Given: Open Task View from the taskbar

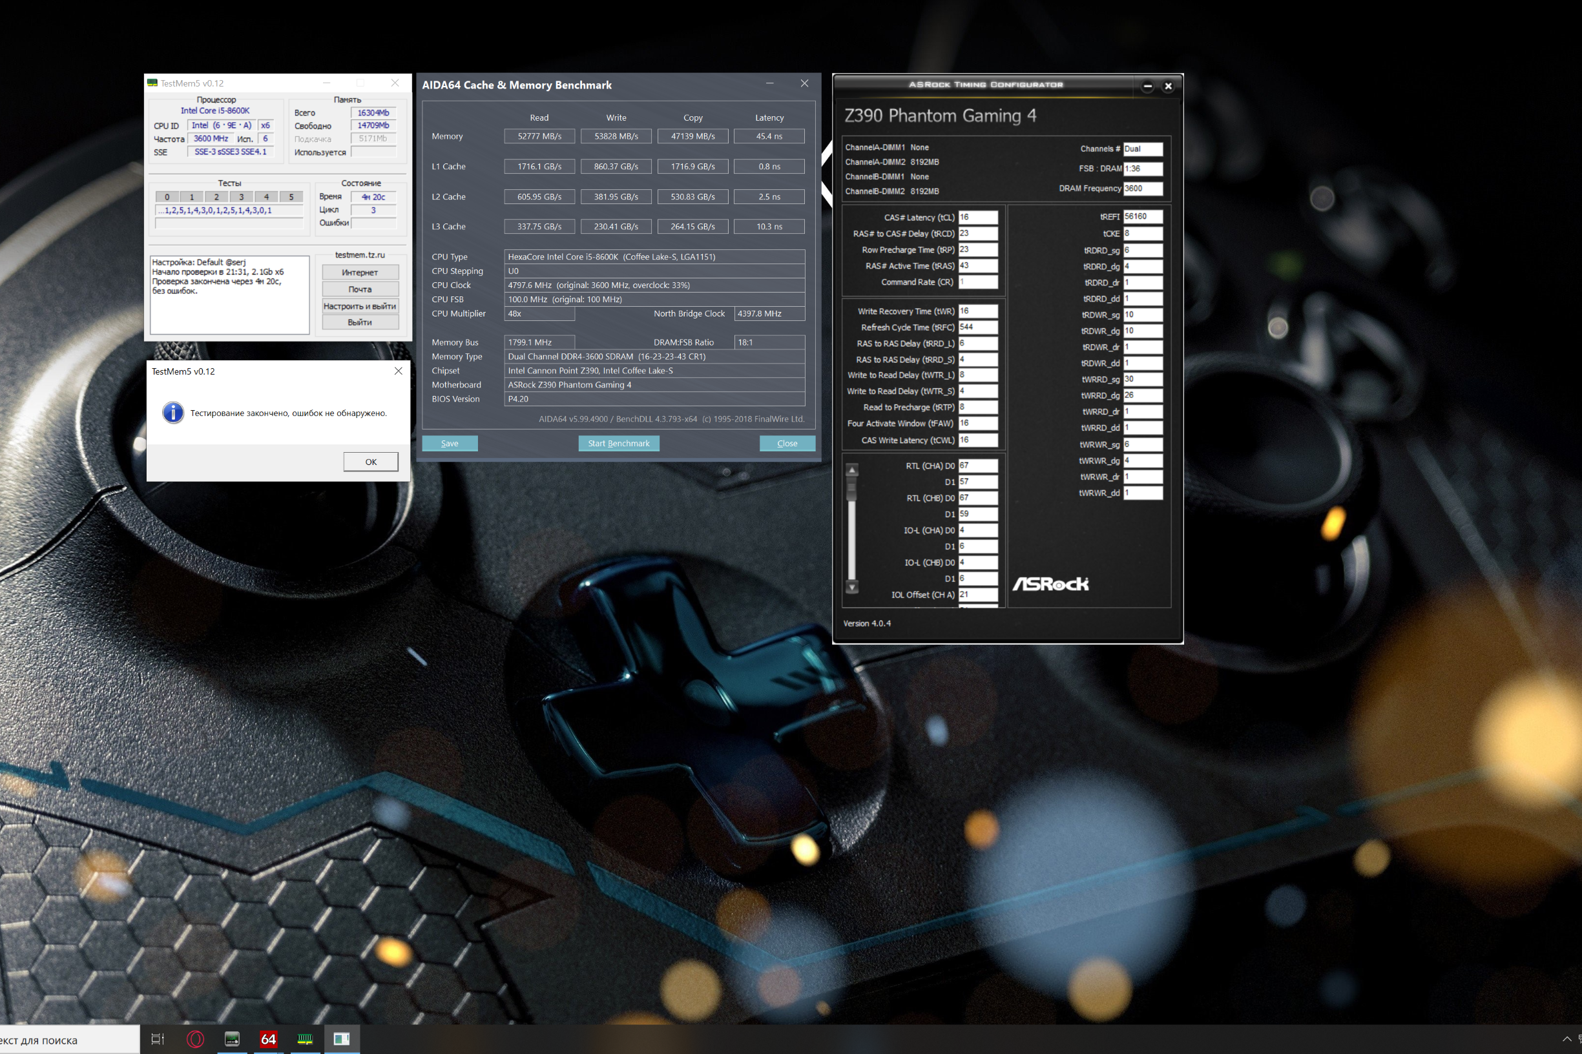Looking at the screenshot, I should point(158,1039).
